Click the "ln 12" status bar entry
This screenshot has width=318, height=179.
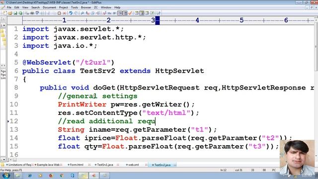point(223,170)
